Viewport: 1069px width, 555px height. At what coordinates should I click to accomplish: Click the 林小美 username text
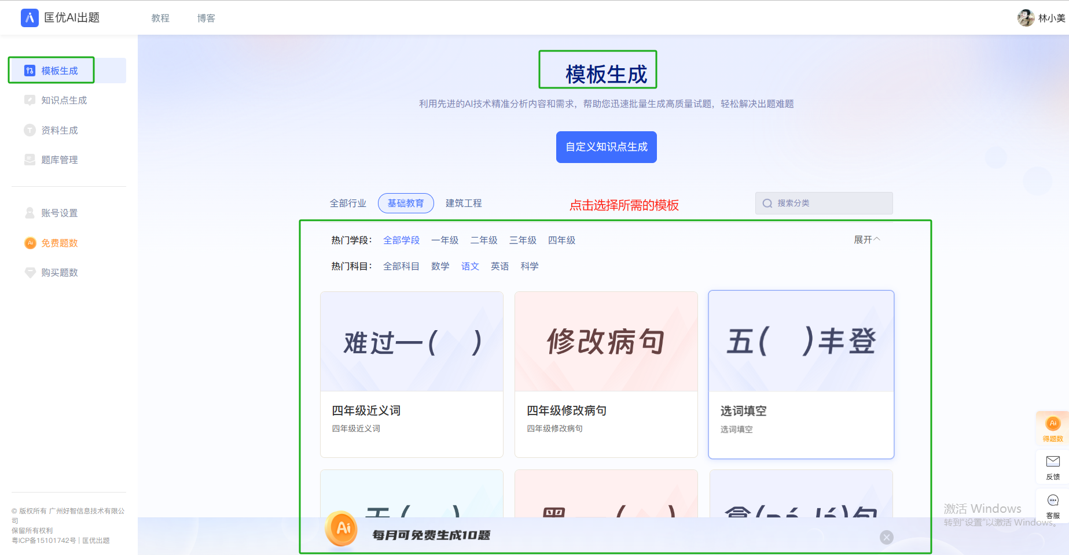tap(1052, 18)
